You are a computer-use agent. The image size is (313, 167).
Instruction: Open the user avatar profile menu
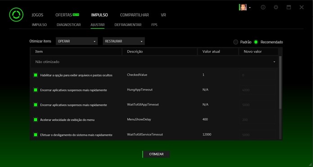pyautogui.click(x=243, y=7)
